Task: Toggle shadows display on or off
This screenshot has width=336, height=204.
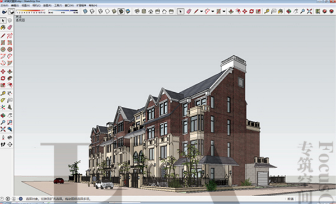Action: click(x=12, y=11)
